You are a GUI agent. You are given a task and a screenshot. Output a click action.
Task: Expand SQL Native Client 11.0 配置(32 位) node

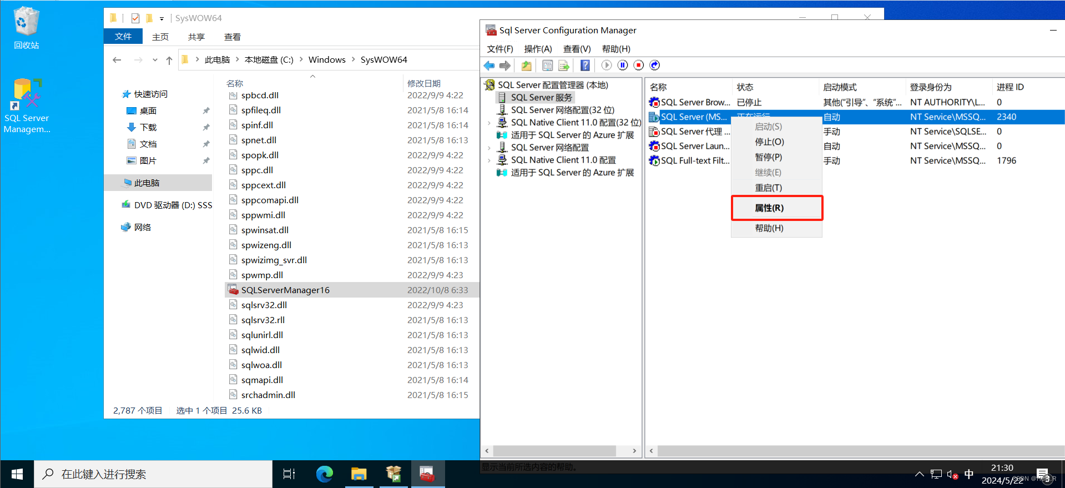[489, 123]
